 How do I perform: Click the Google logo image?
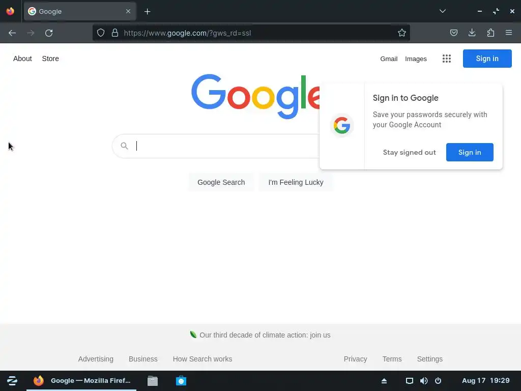(255, 96)
